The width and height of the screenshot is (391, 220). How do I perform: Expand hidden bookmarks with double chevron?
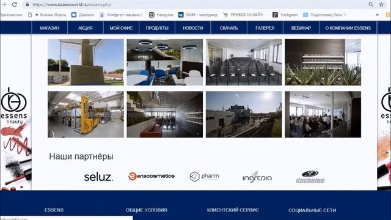378,15
